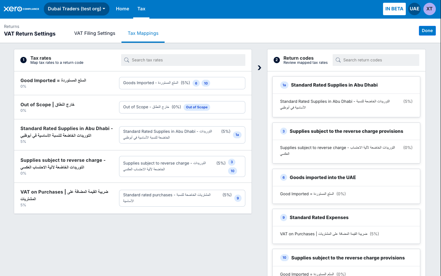Viewport: 441px width, 276px height.
Task: Click the step 1 Tax rates number icon
Action: pyautogui.click(x=23, y=60)
